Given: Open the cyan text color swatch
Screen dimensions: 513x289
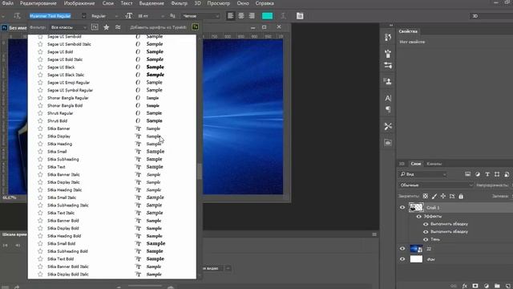Looking at the screenshot, I should click(x=267, y=16).
